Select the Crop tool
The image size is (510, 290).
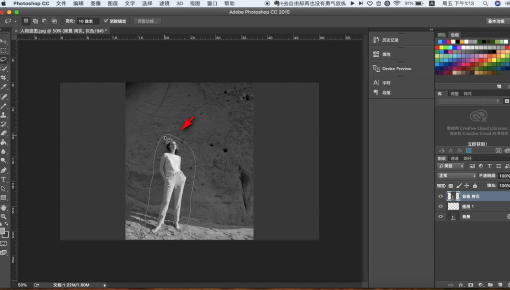click(4, 77)
